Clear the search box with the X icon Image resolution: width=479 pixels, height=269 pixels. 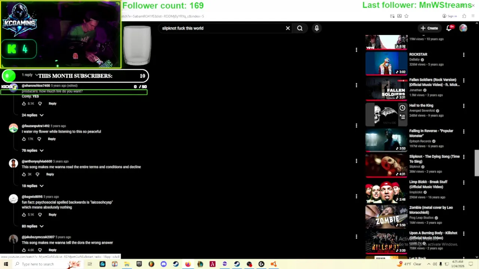[288, 28]
